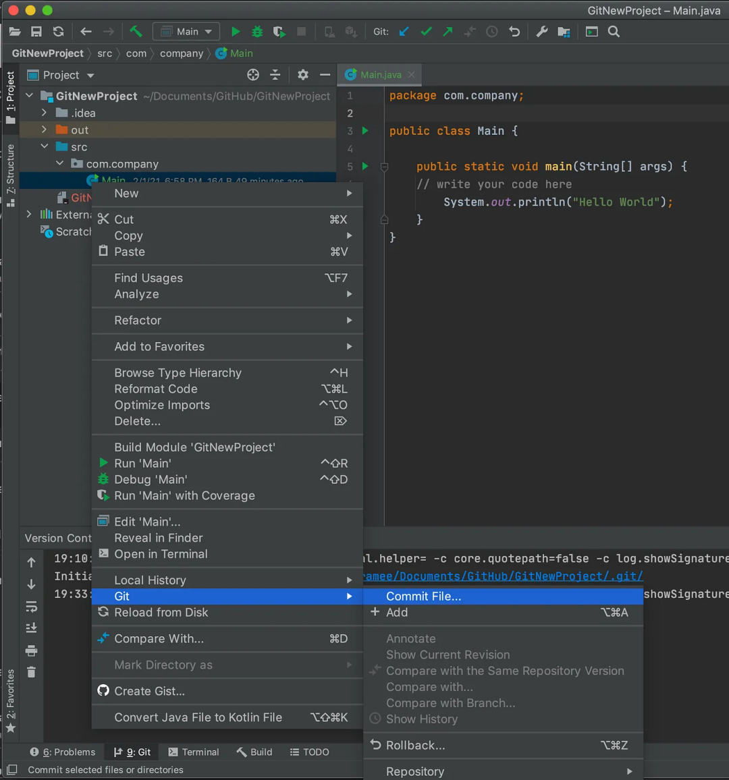Choose Refactor in context menu
The height and width of the screenshot is (780, 729).
click(227, 321)
